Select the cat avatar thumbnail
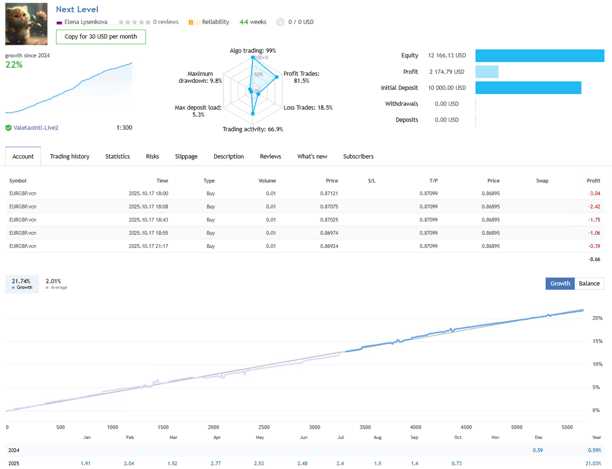The image size is (612, 469). click(x=26, y=24)
